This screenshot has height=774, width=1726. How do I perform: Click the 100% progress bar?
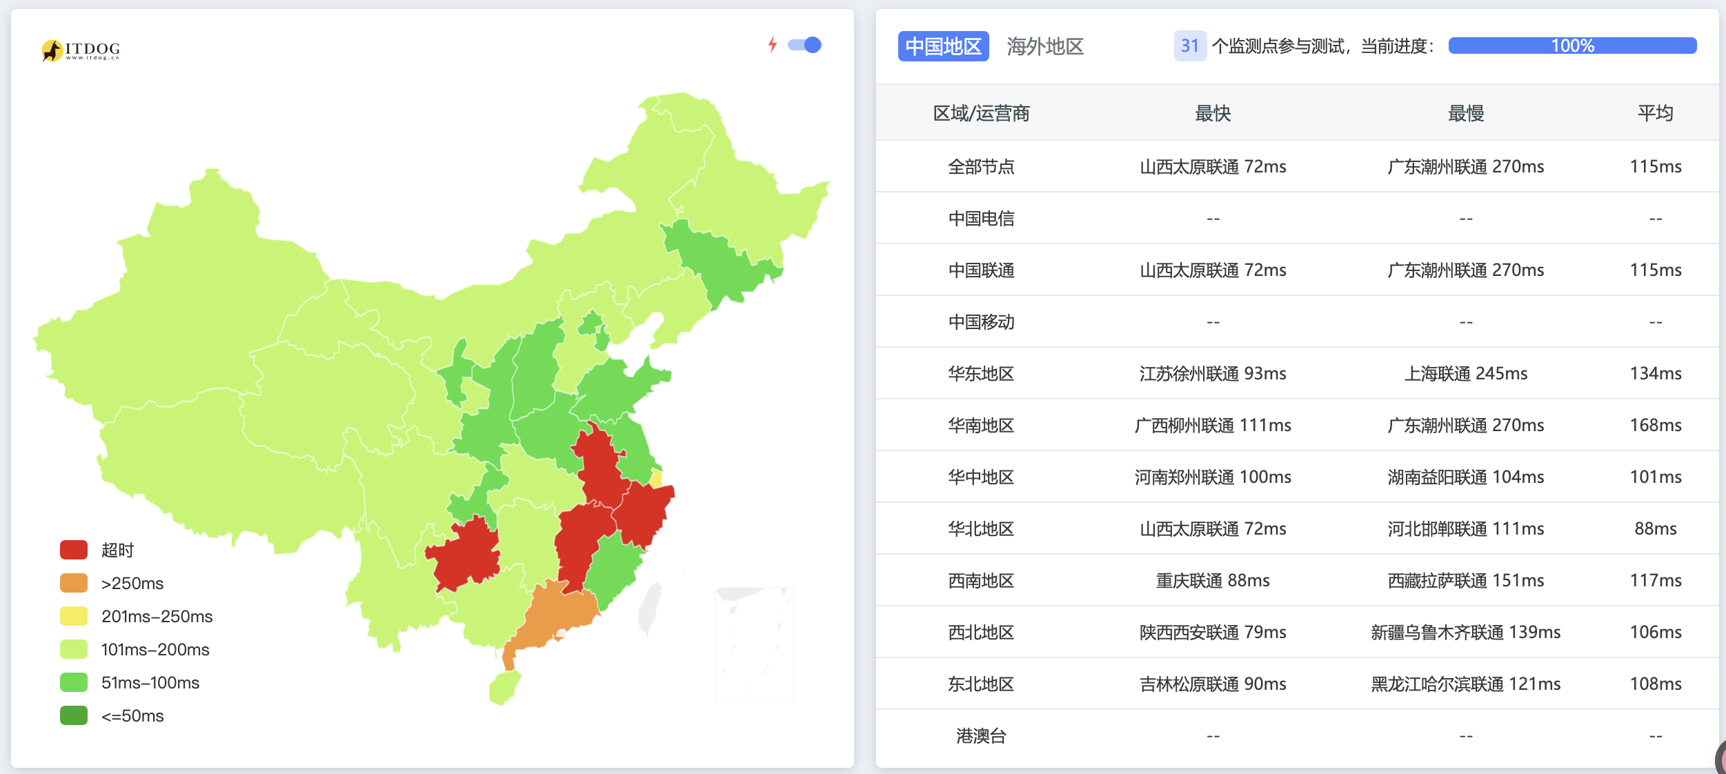pyautogui.click(x=1572, y=46)
